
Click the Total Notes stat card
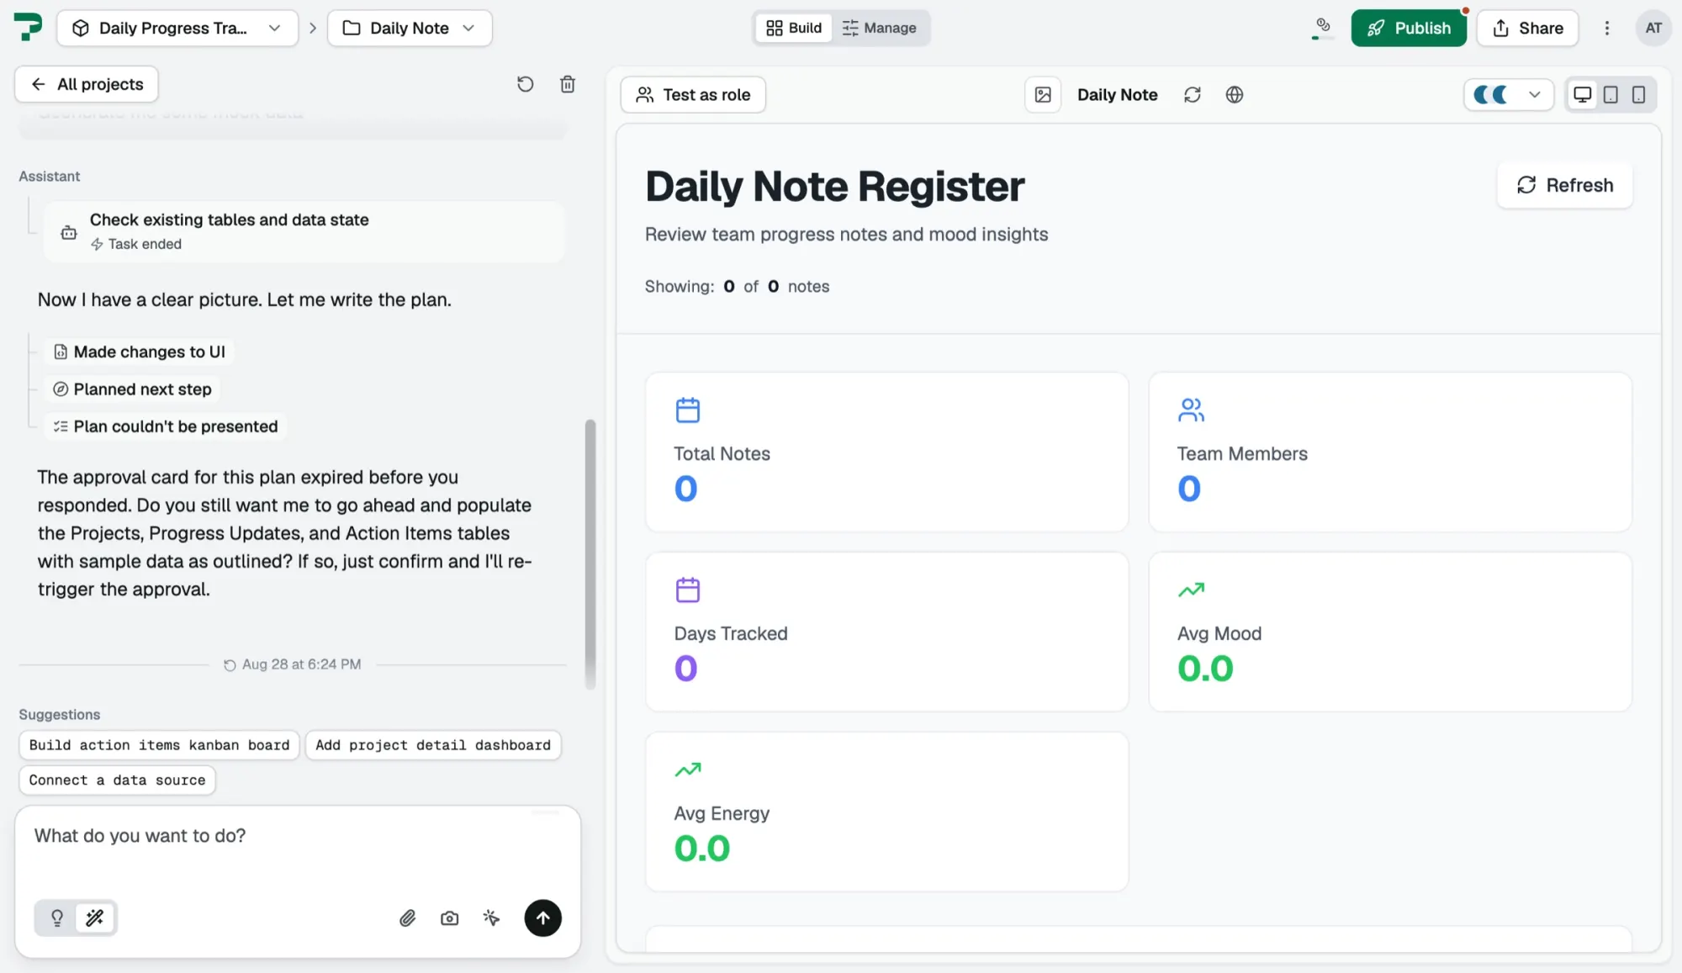[x=886, y=452]
